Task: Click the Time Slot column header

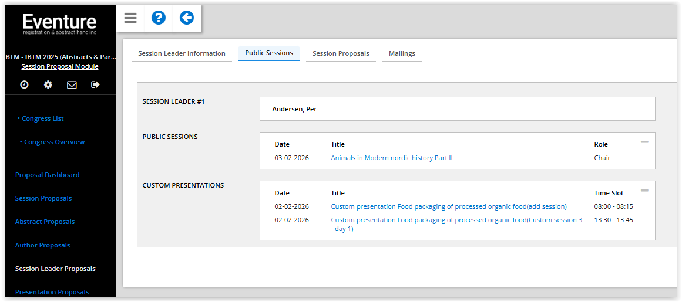Action: tap(609, 193)
